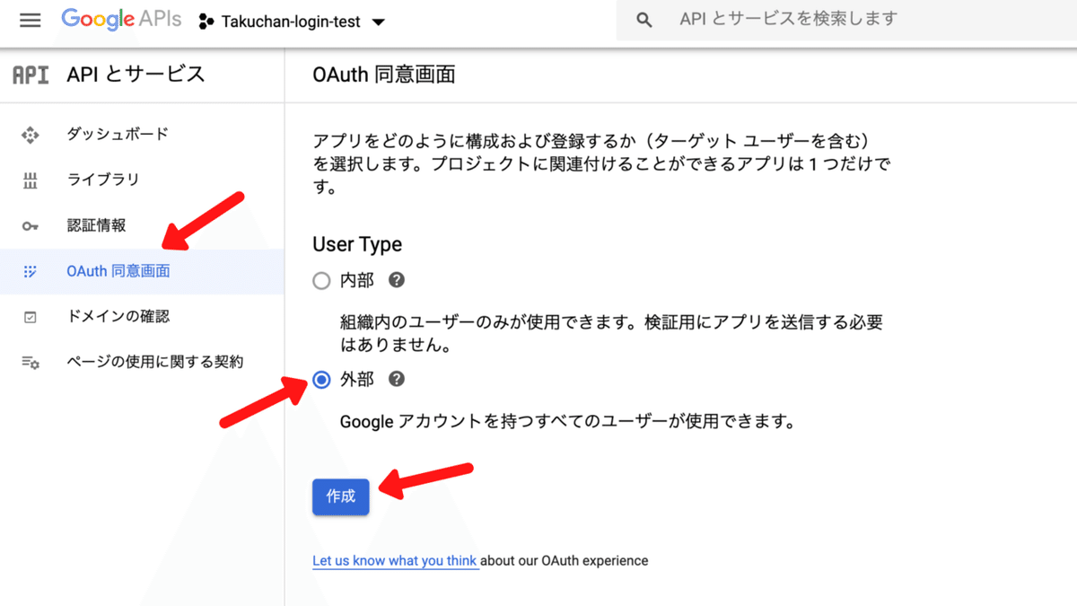The width and height of the screenshot is (1077, 606).
Task: Click the OAuth 同意画面 sidebar icon
Action: click(x=31, y=271)
